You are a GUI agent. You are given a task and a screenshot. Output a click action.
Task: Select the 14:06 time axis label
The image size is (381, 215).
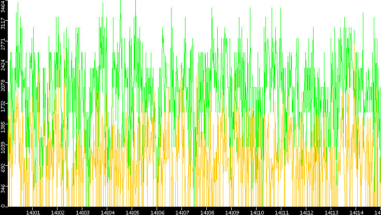(x=157, y=212)
